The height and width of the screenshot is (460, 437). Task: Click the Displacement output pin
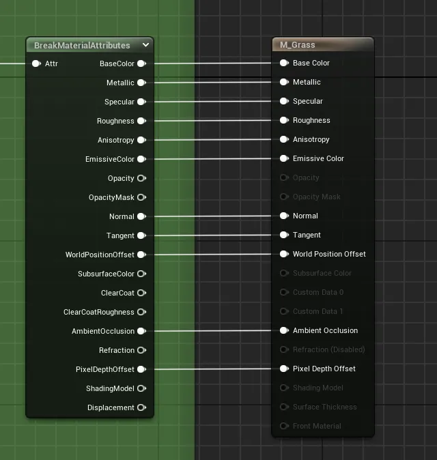(142, 407)
